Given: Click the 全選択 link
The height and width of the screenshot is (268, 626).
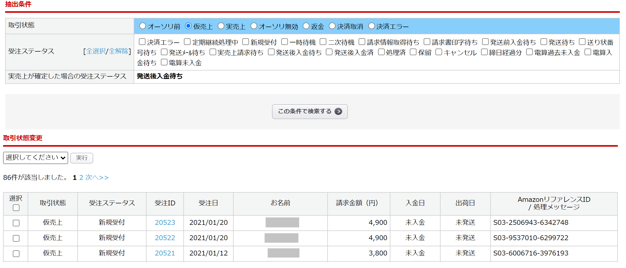Looking at the screenshot, I should pos(96,51).
